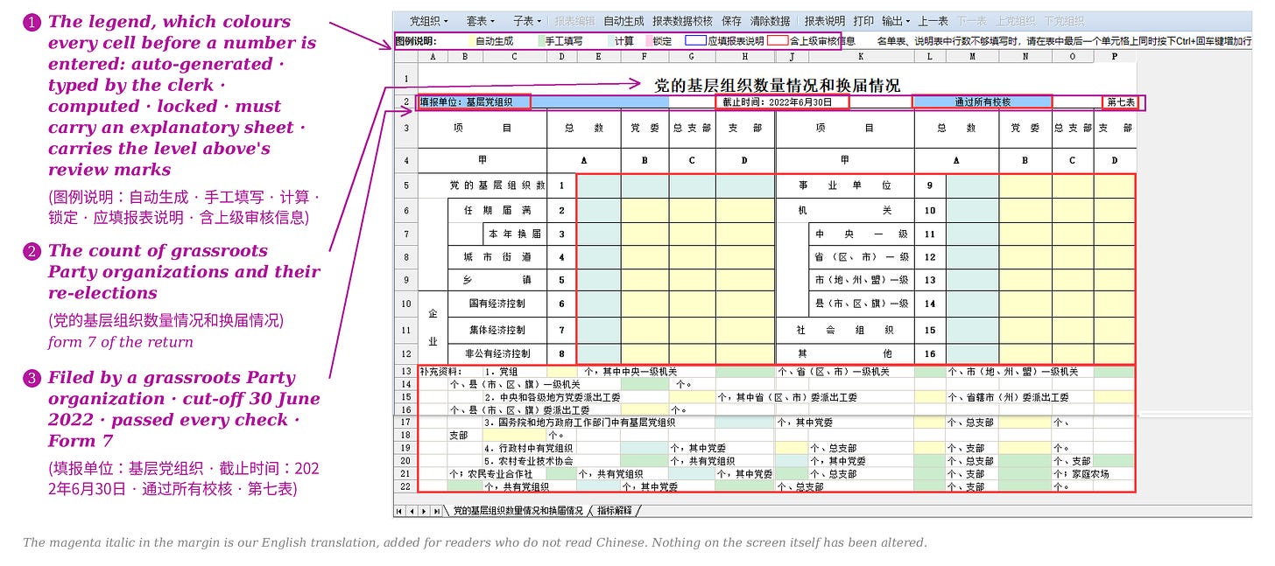
Task: Select row header 13
Action: 405,372
